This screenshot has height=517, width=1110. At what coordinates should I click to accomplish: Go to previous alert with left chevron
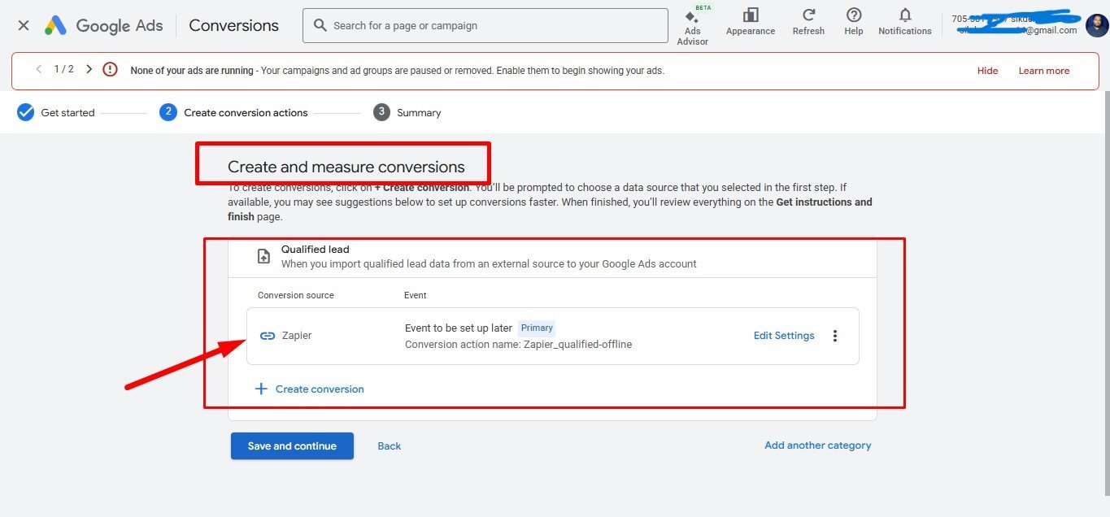pyautogui.click(x=38, y=69)
